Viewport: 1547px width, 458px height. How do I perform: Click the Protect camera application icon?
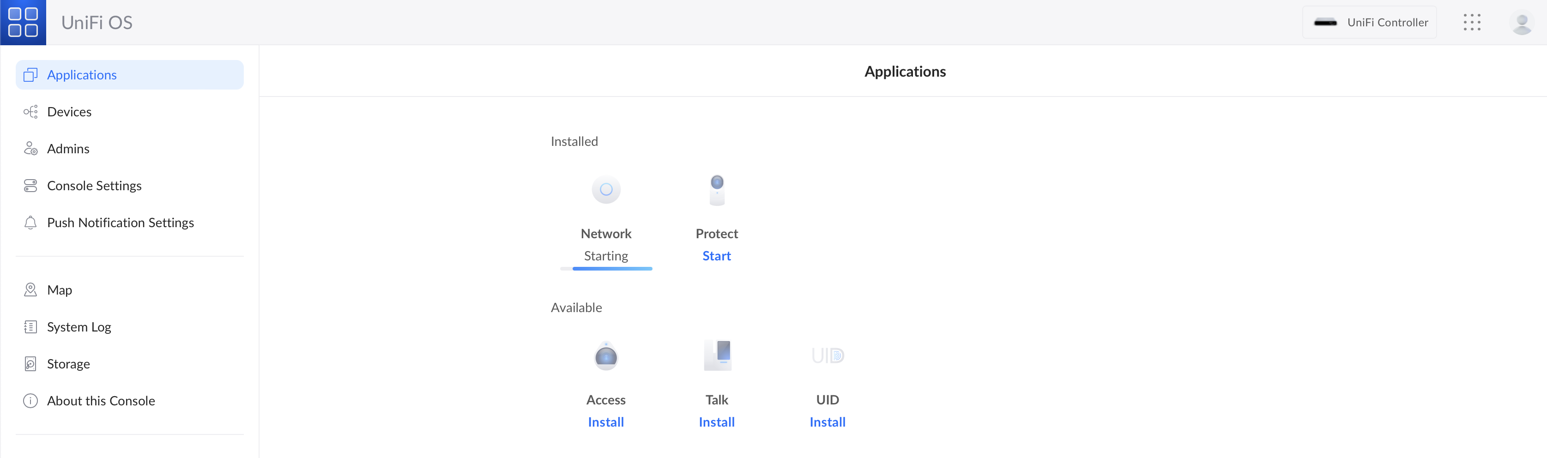[x=716, y=190]
